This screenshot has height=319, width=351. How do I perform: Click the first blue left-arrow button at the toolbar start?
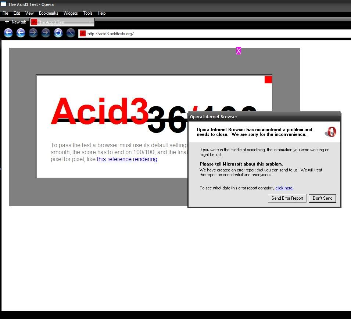pos(8,33)
